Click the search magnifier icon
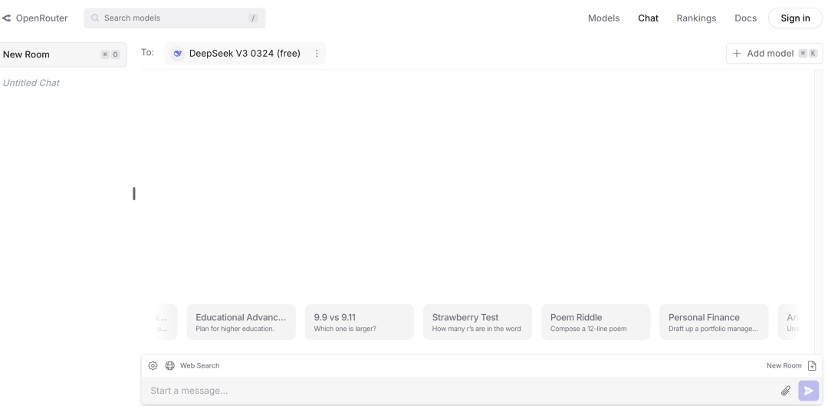This screenshot has height=406, width=828. coord(95,18)
